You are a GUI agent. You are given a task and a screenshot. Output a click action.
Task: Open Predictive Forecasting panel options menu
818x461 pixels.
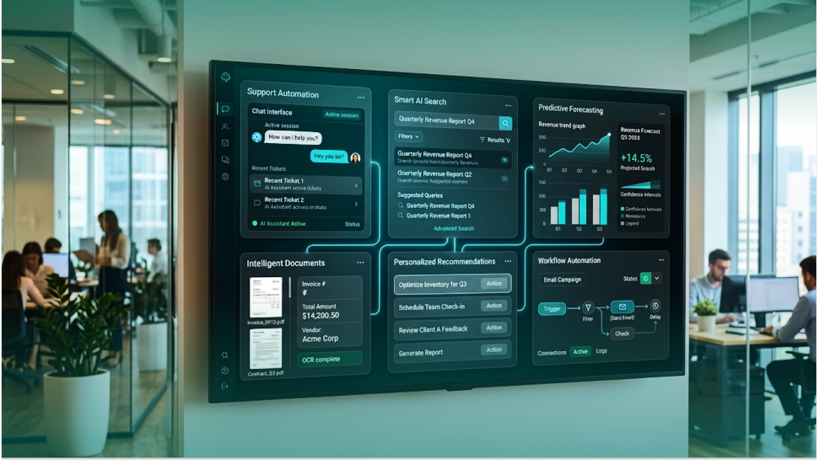(x=662, y=114)
